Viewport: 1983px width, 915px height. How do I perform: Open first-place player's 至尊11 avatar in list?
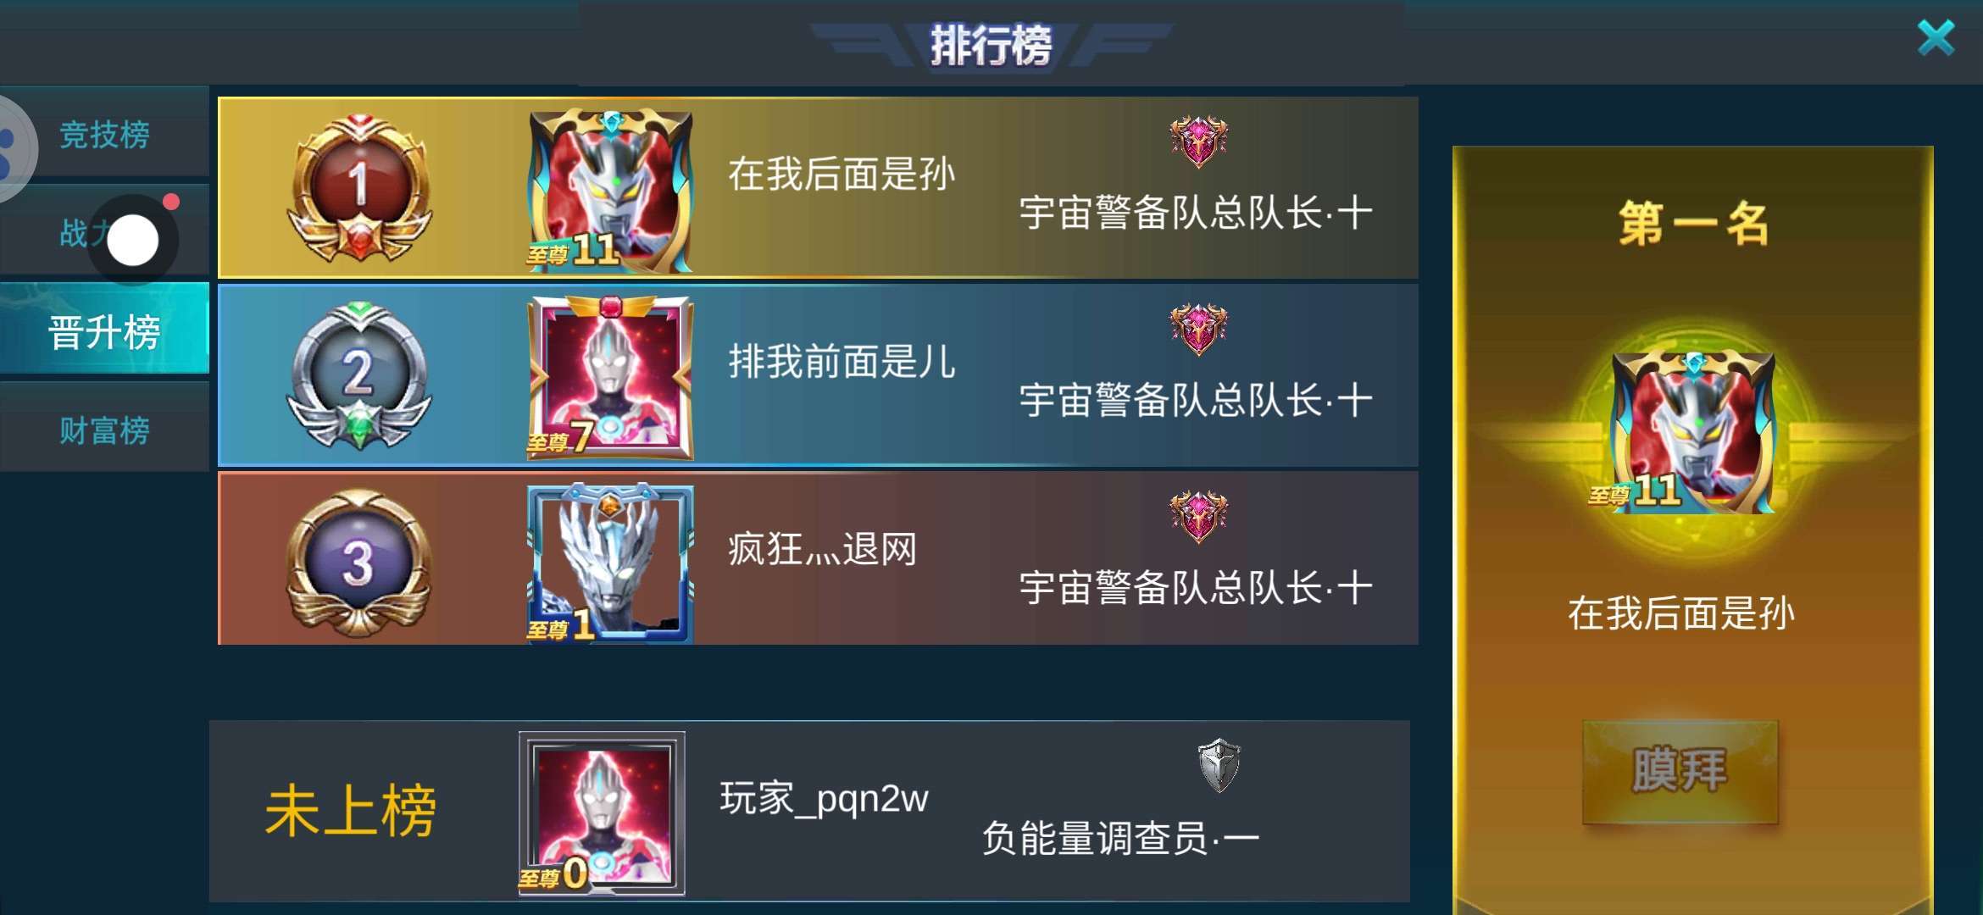point(610,189)
